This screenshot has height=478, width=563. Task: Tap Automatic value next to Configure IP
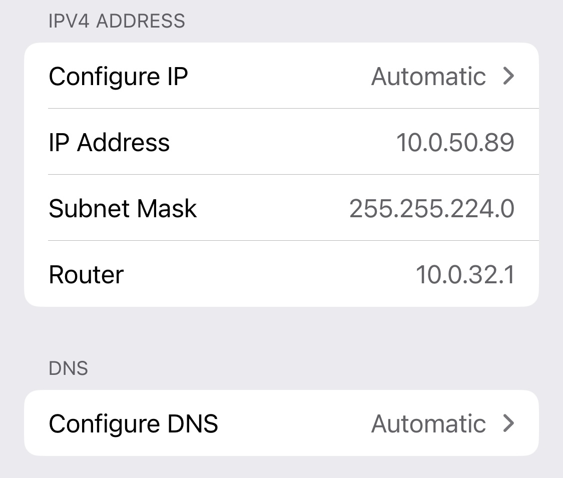(x=428, y=76)
